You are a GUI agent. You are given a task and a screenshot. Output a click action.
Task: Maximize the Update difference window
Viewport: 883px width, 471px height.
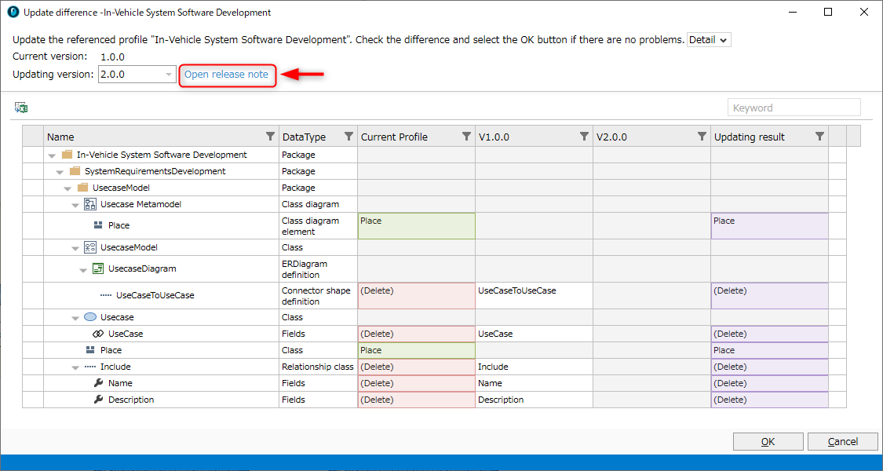pos(828,12)
